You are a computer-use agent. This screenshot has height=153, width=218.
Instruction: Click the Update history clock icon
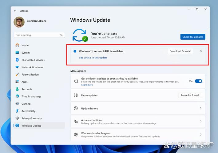click(76, 108)
